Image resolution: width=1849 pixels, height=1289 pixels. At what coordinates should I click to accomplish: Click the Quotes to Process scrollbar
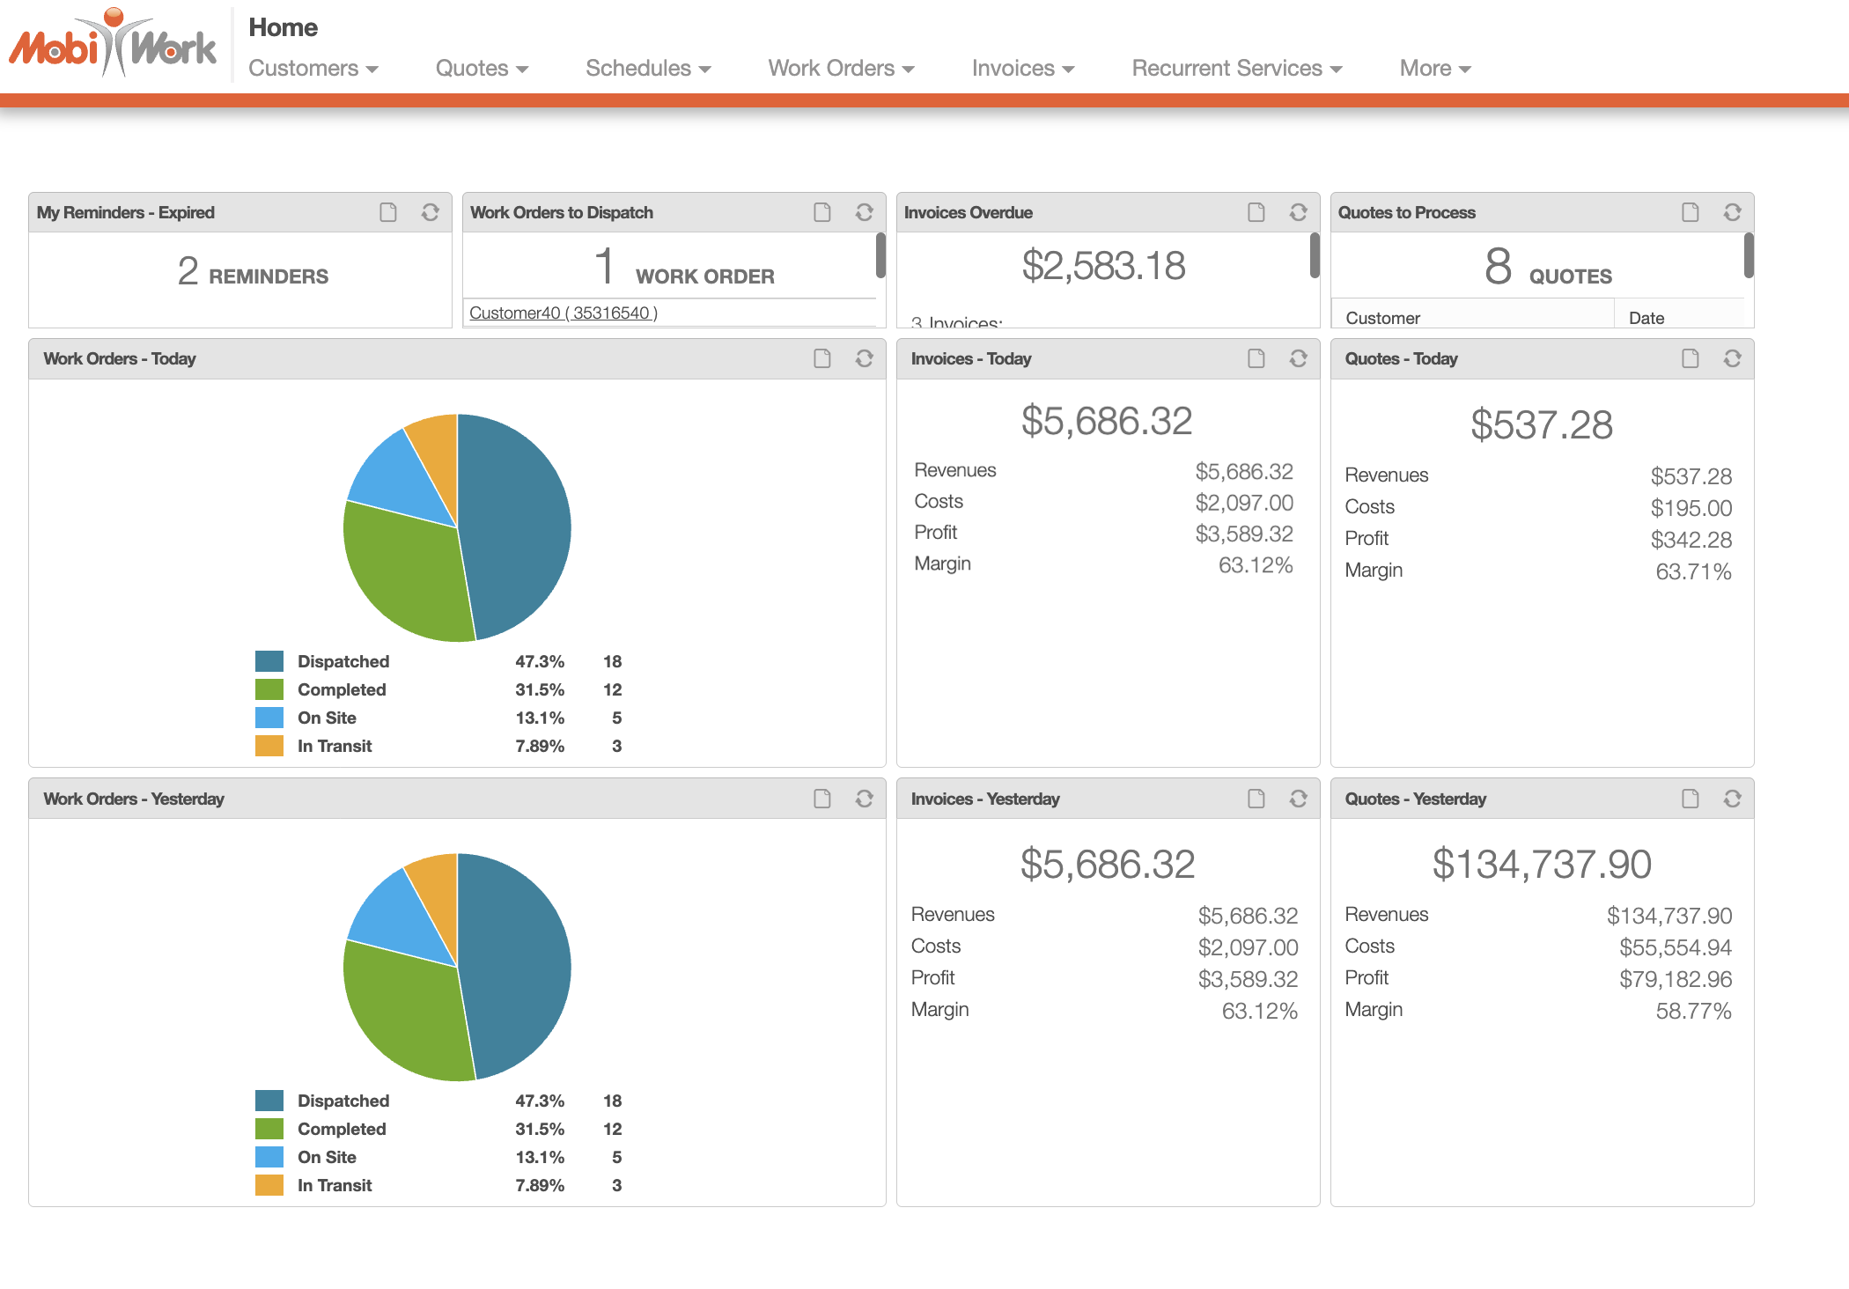pos(1748,255)
